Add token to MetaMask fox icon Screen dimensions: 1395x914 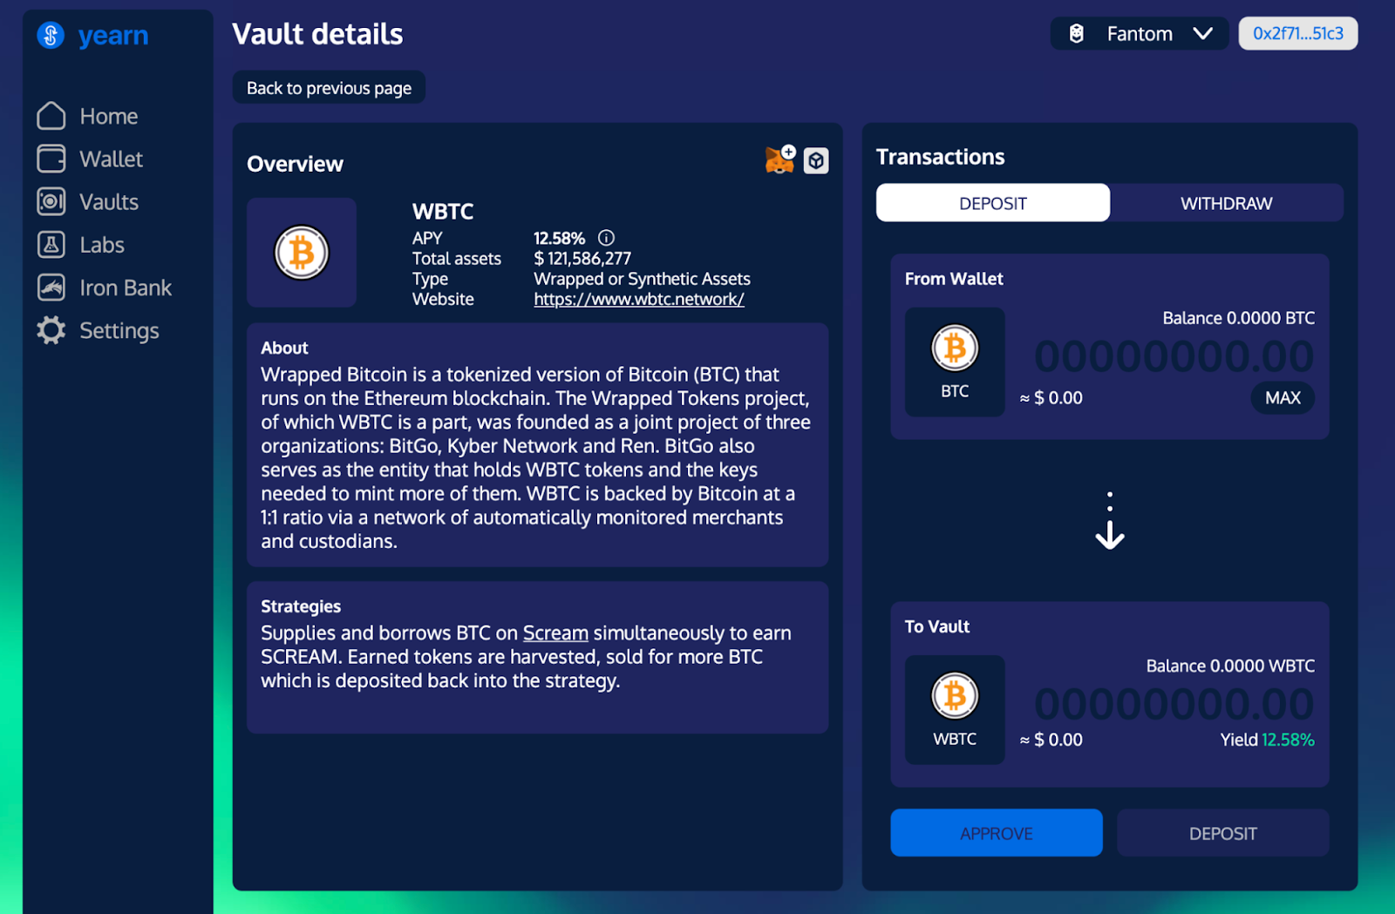(x=780, y=159)
